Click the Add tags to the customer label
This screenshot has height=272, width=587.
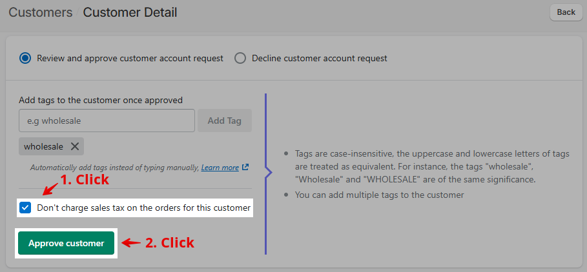[x=101, y=100]
